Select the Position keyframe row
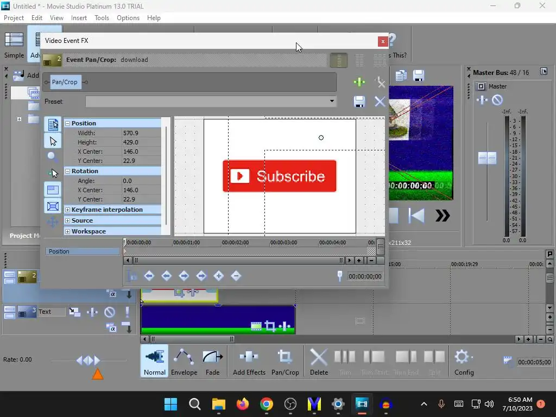 click(83, 251)
